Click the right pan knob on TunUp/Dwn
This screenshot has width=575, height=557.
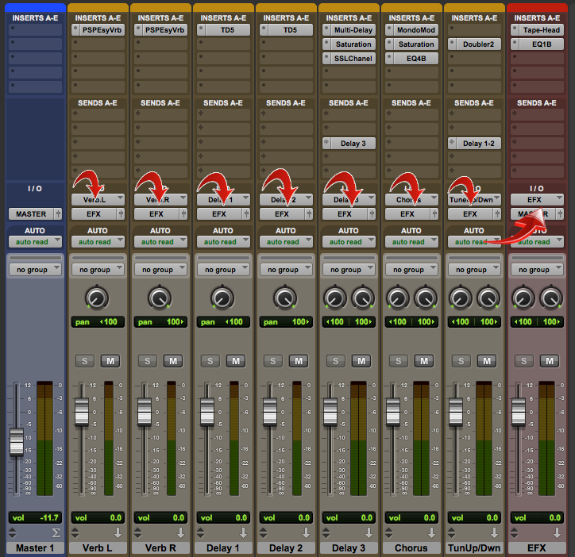click(487, 298)
